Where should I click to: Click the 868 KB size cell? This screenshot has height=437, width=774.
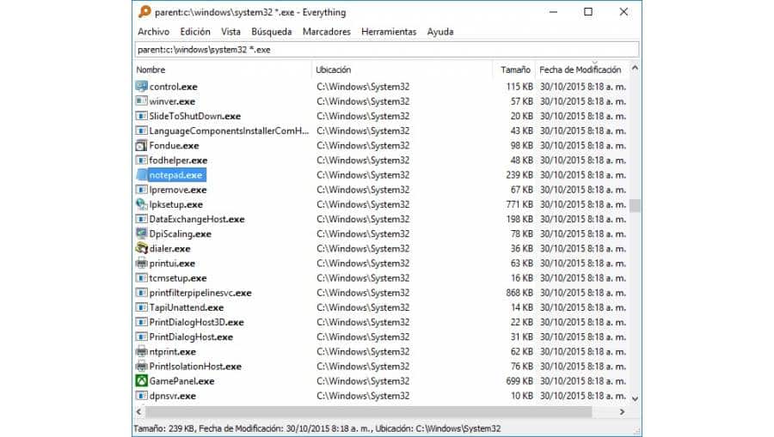(519, 293)
